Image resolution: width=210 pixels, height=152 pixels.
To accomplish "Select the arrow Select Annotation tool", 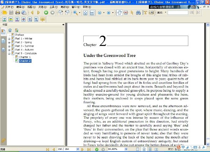I will click(x=132, y=13).
